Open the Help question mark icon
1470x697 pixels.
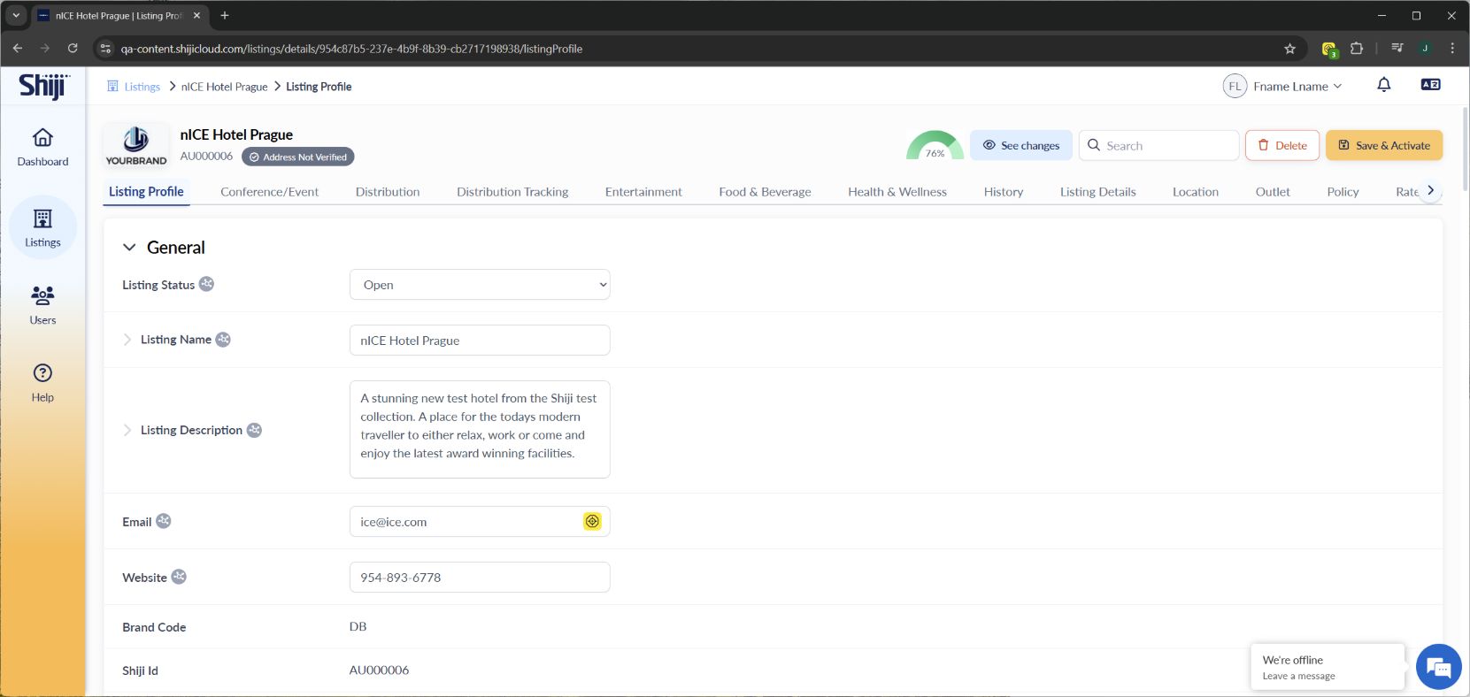(x=42, y=373)
